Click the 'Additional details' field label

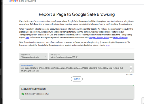[x=27, y=65]
